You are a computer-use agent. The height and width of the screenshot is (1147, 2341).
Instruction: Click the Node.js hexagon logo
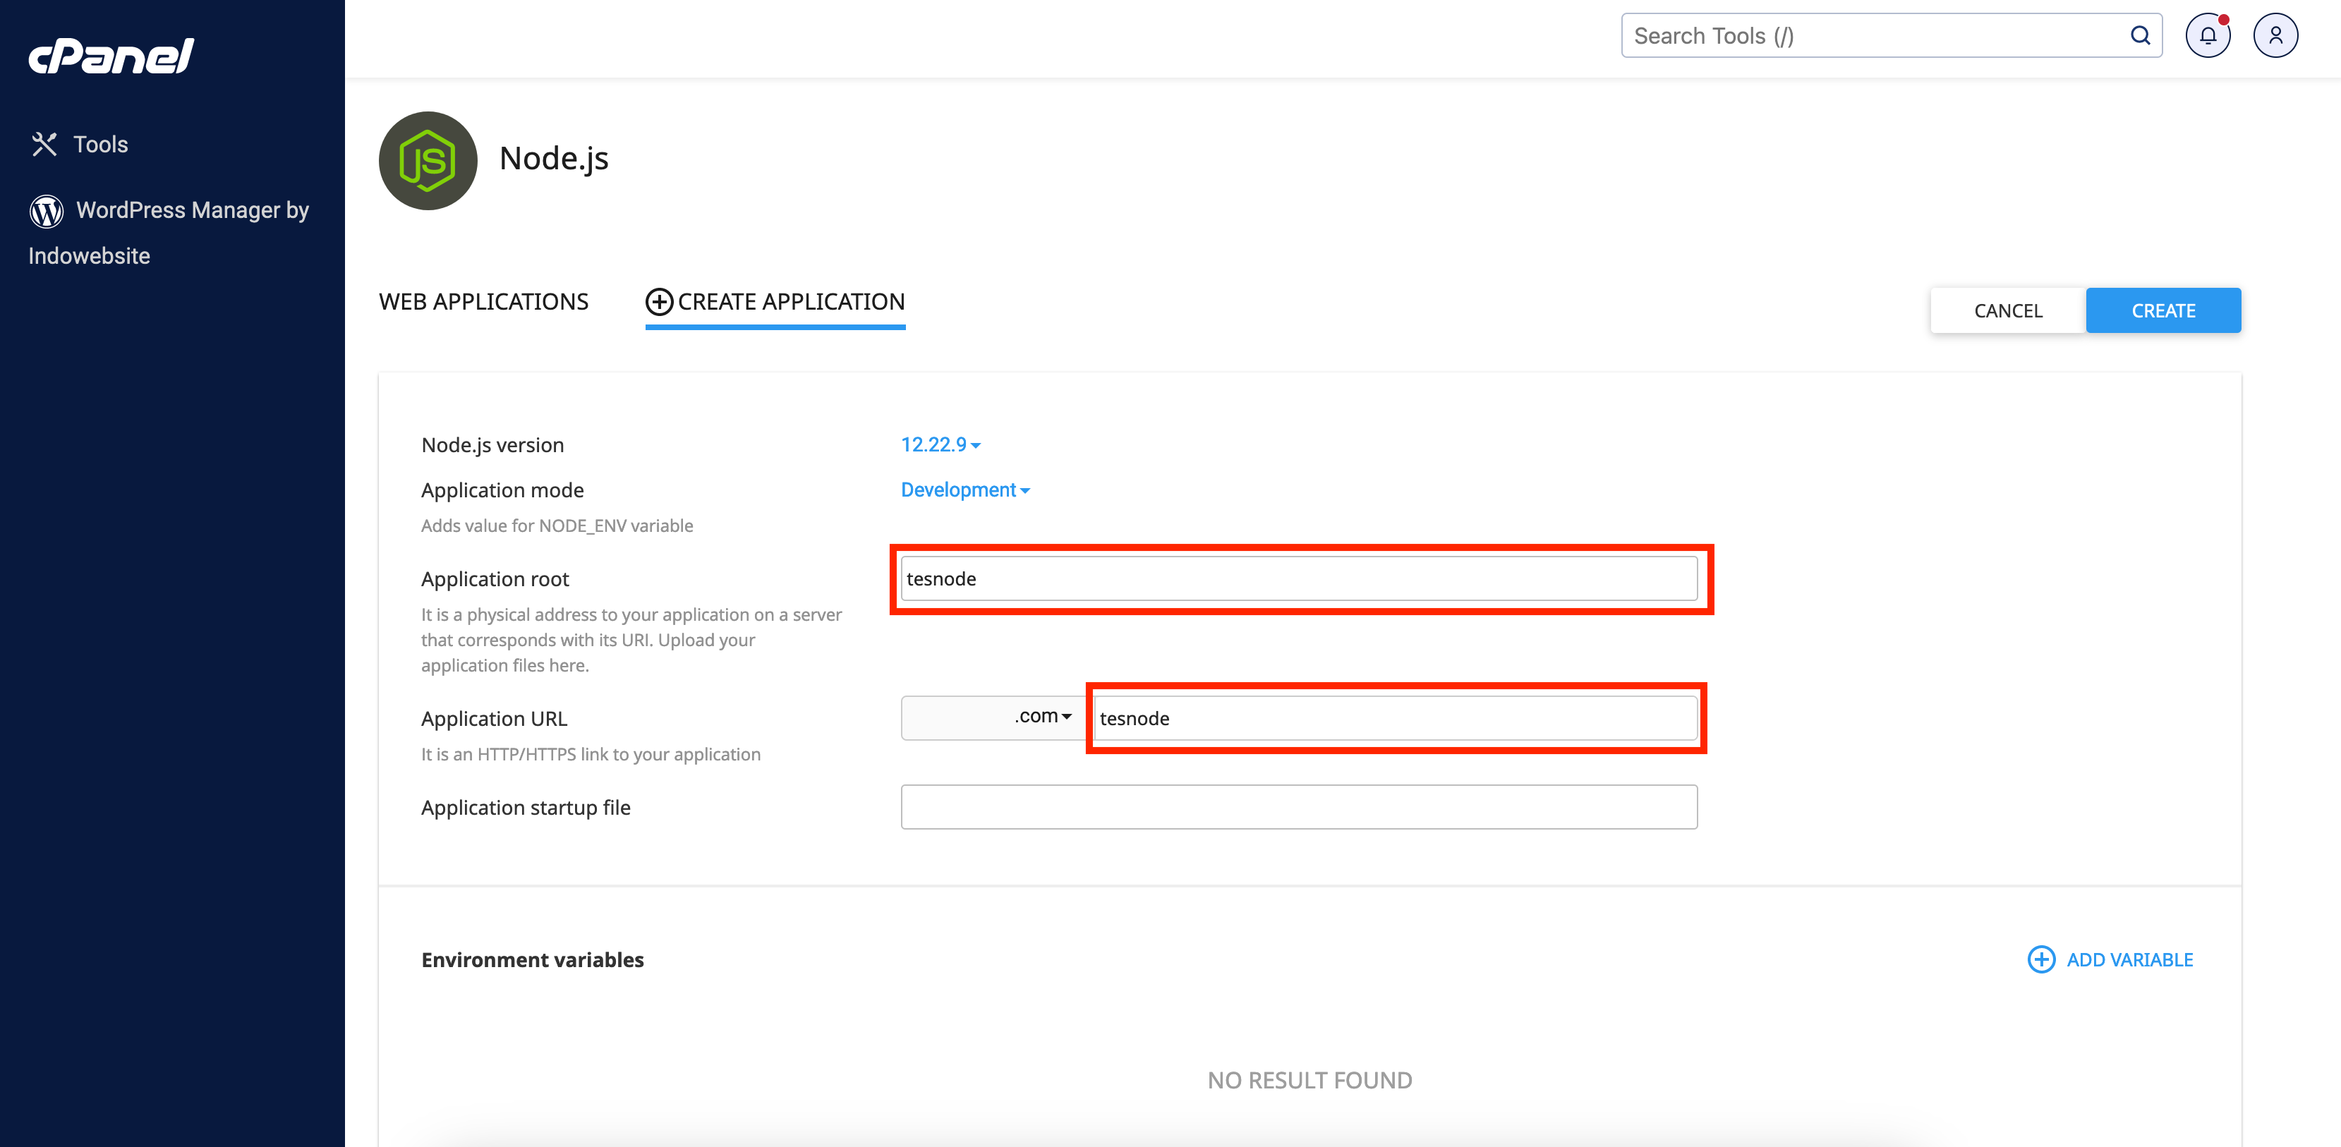click(x=427, y=161)
